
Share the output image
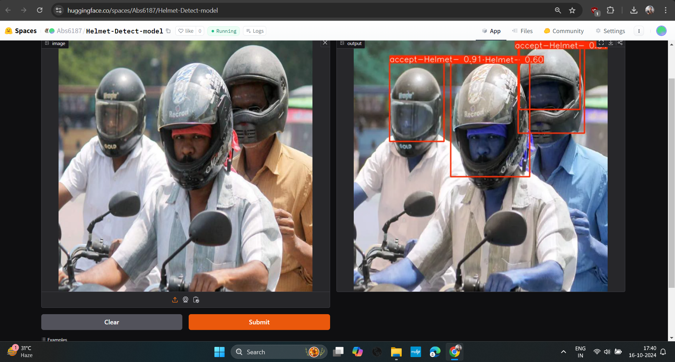620,43
